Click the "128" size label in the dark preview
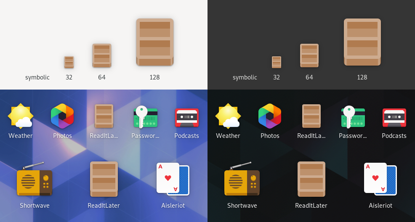Image resolution: width=415 pixels, height=222 pixels. pos(362,77)
